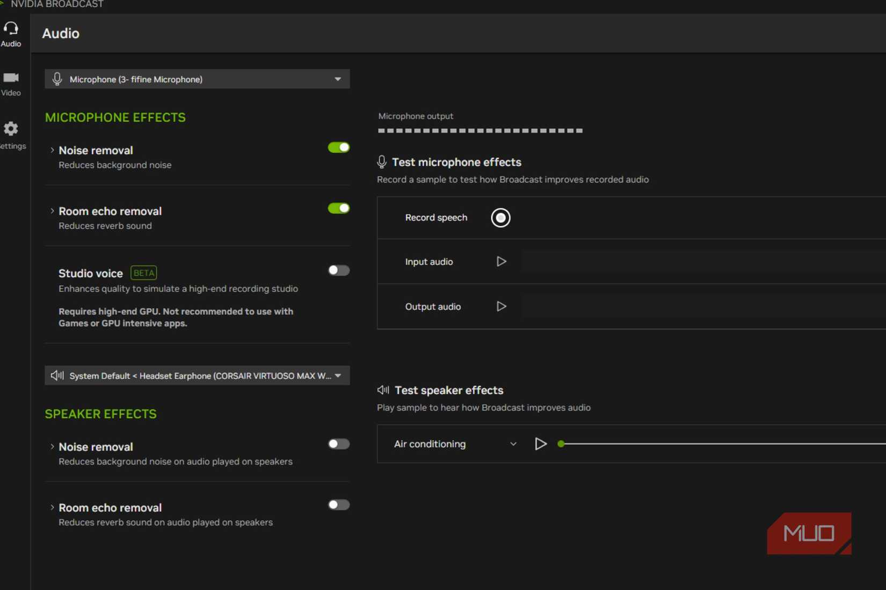This screenshot has height=590, width=886.
Task: Enable the Studio voice toggle
Action: [339, 270]
